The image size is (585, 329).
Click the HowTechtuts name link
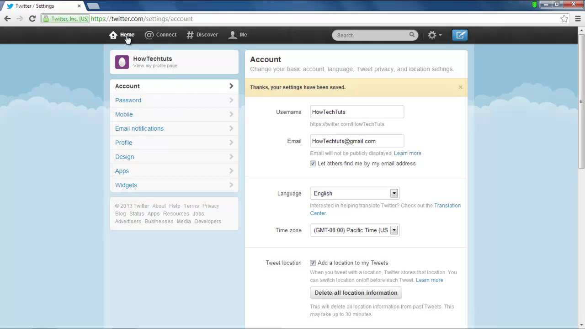(x=153, y=58)
